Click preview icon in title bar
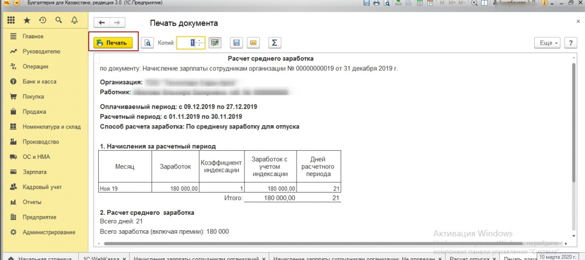This screenshot has height=260, width=585. tap(387, 3)
